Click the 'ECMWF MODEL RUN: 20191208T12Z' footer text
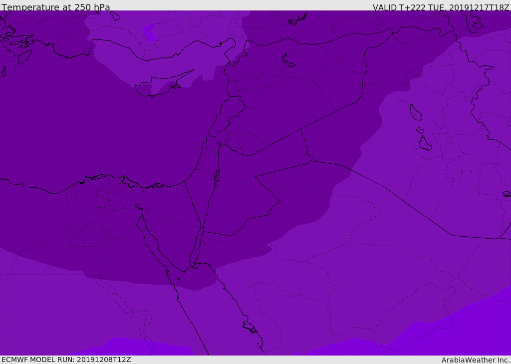The width and height of the screenshot is (511, 364). 66,360
